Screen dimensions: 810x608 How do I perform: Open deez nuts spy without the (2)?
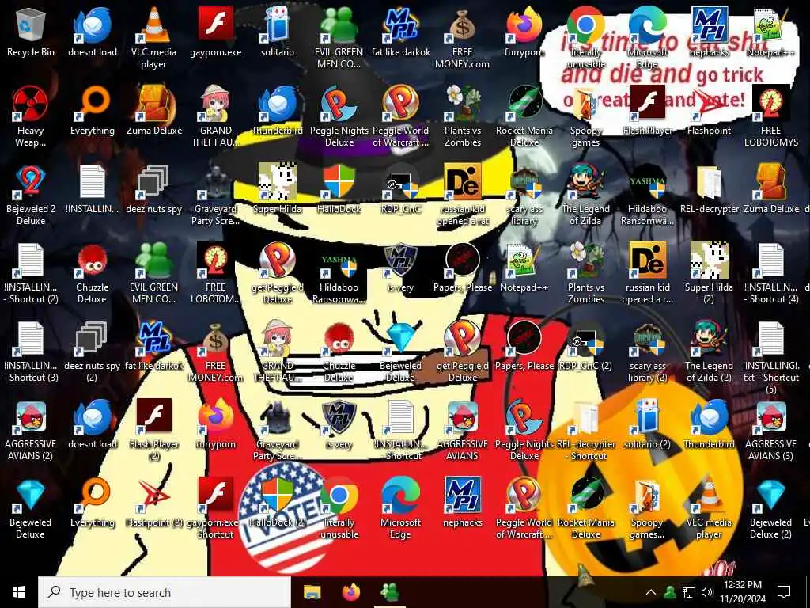[x=154, y=189]
